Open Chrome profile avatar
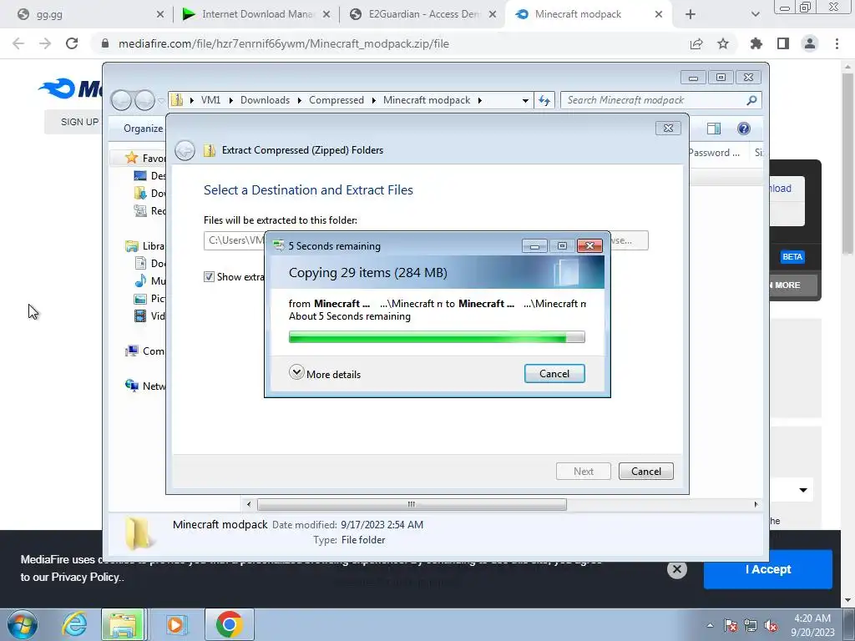Screen dimensions: 855x641 [x=810, y=43]
